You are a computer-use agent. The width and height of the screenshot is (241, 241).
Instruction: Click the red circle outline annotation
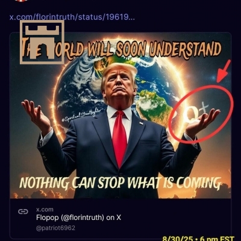pyautogui.click(x=201, y=114)
